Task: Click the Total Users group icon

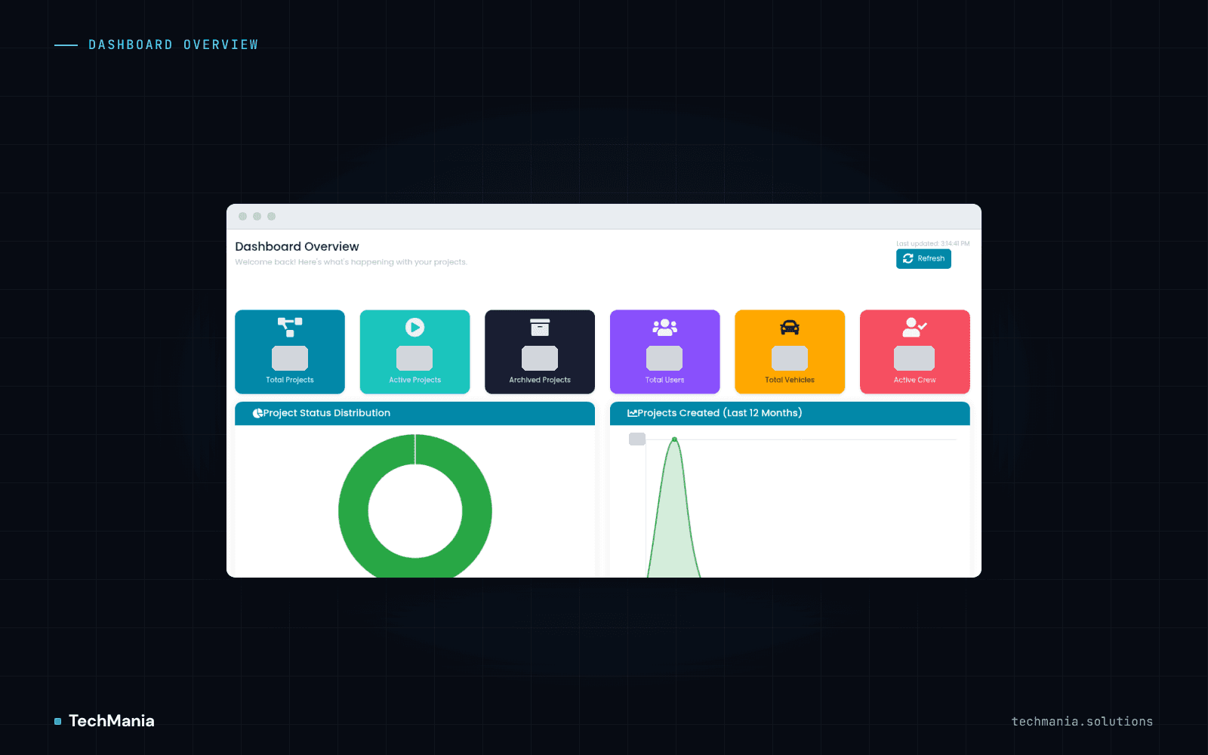Action: pyautogui.click(x=665, y=327)
